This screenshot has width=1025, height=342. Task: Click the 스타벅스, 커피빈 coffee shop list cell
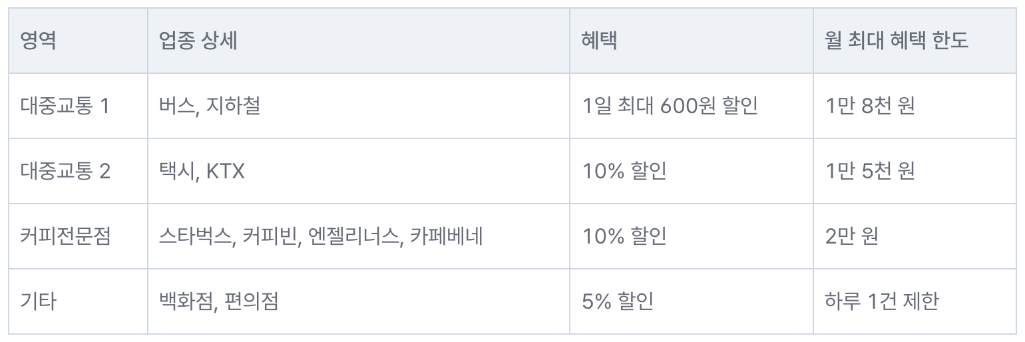click(359, 236)
